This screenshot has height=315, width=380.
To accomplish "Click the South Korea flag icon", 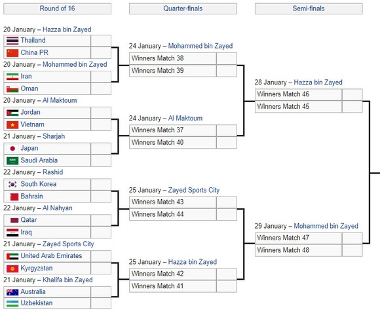I will point(12,185).
